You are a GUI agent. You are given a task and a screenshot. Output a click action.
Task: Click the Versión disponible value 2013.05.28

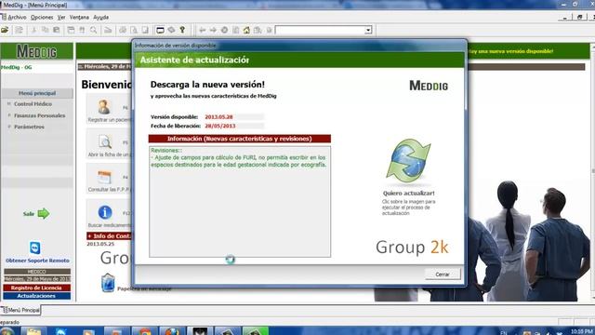[x=219, y=117]
